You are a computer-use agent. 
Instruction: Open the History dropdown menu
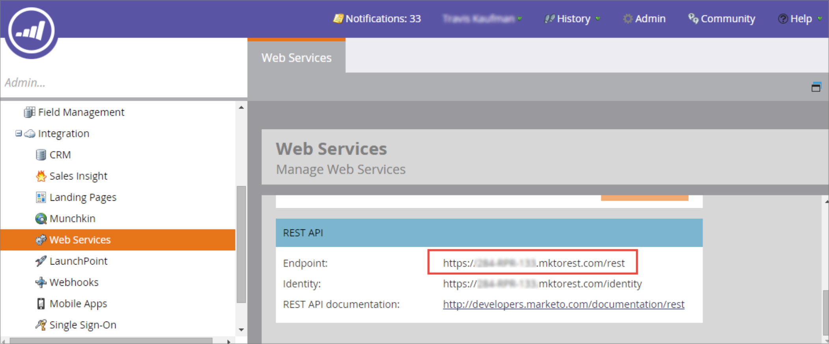coord(573,19)
